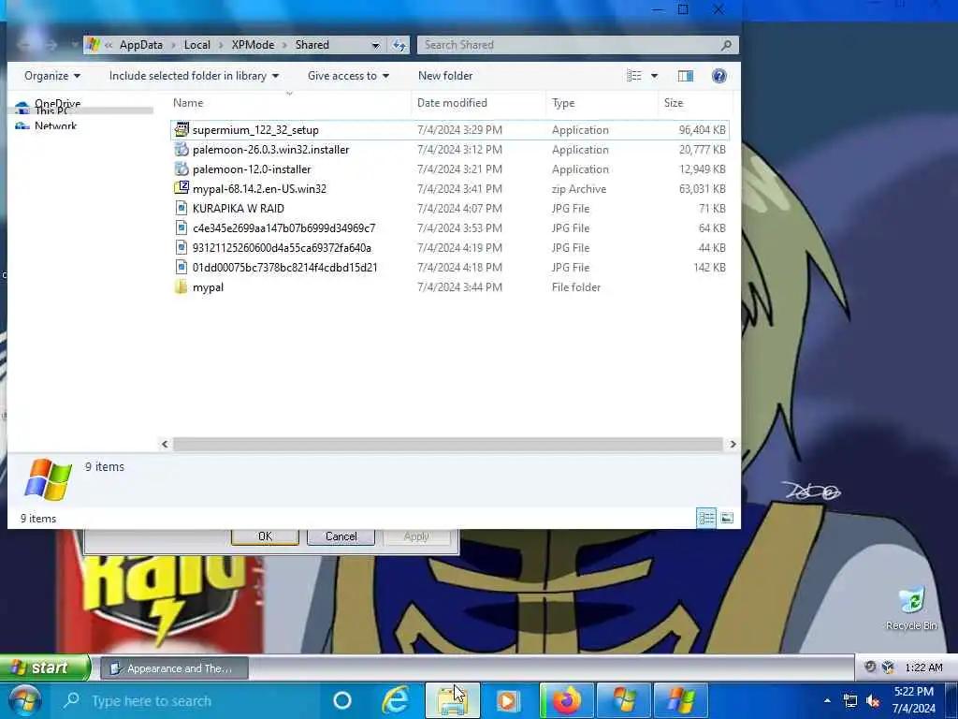Select file 9312112526060 0d4a55ca69372fa640a
958x719 pixels.
click(282, 247)
